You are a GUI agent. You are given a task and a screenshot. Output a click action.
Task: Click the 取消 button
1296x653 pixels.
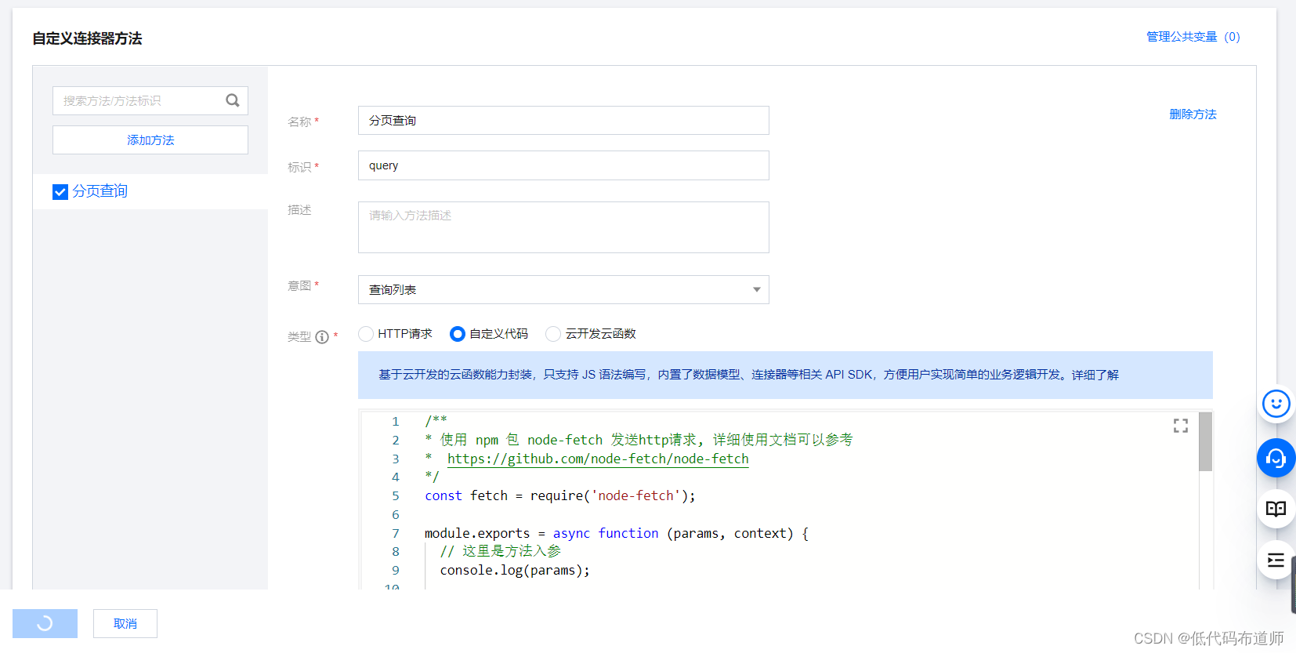click(x=125, y=624)
